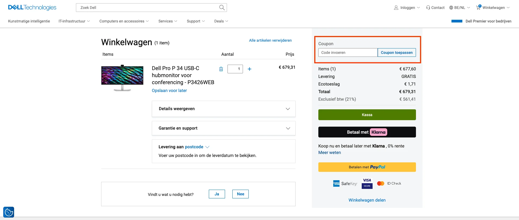Click the Visa Secure logo
Screen dimensions: 519x220
point(367,183)
